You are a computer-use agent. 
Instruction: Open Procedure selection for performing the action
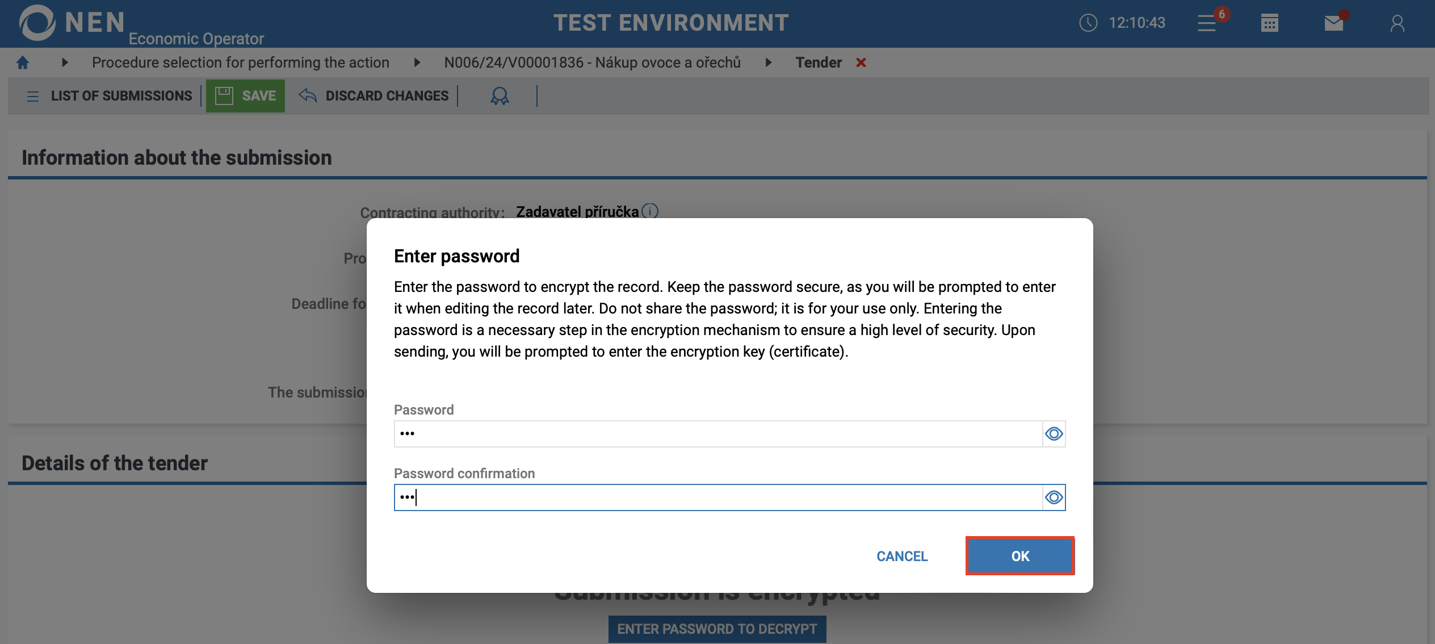(241, 62)
